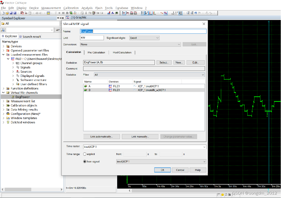
Task: Click the Stop measurement octagon icon
Action: pyautogui.click(x=67, y=13)
